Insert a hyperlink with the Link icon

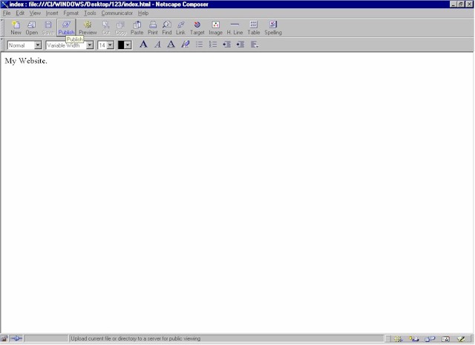pyautogui.click(x=180, y=28)
